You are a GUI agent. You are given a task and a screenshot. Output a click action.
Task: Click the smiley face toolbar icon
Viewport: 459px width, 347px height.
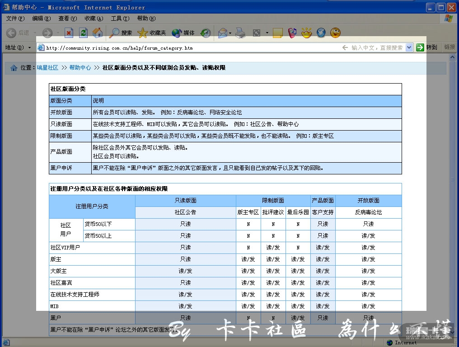(335, 33)
